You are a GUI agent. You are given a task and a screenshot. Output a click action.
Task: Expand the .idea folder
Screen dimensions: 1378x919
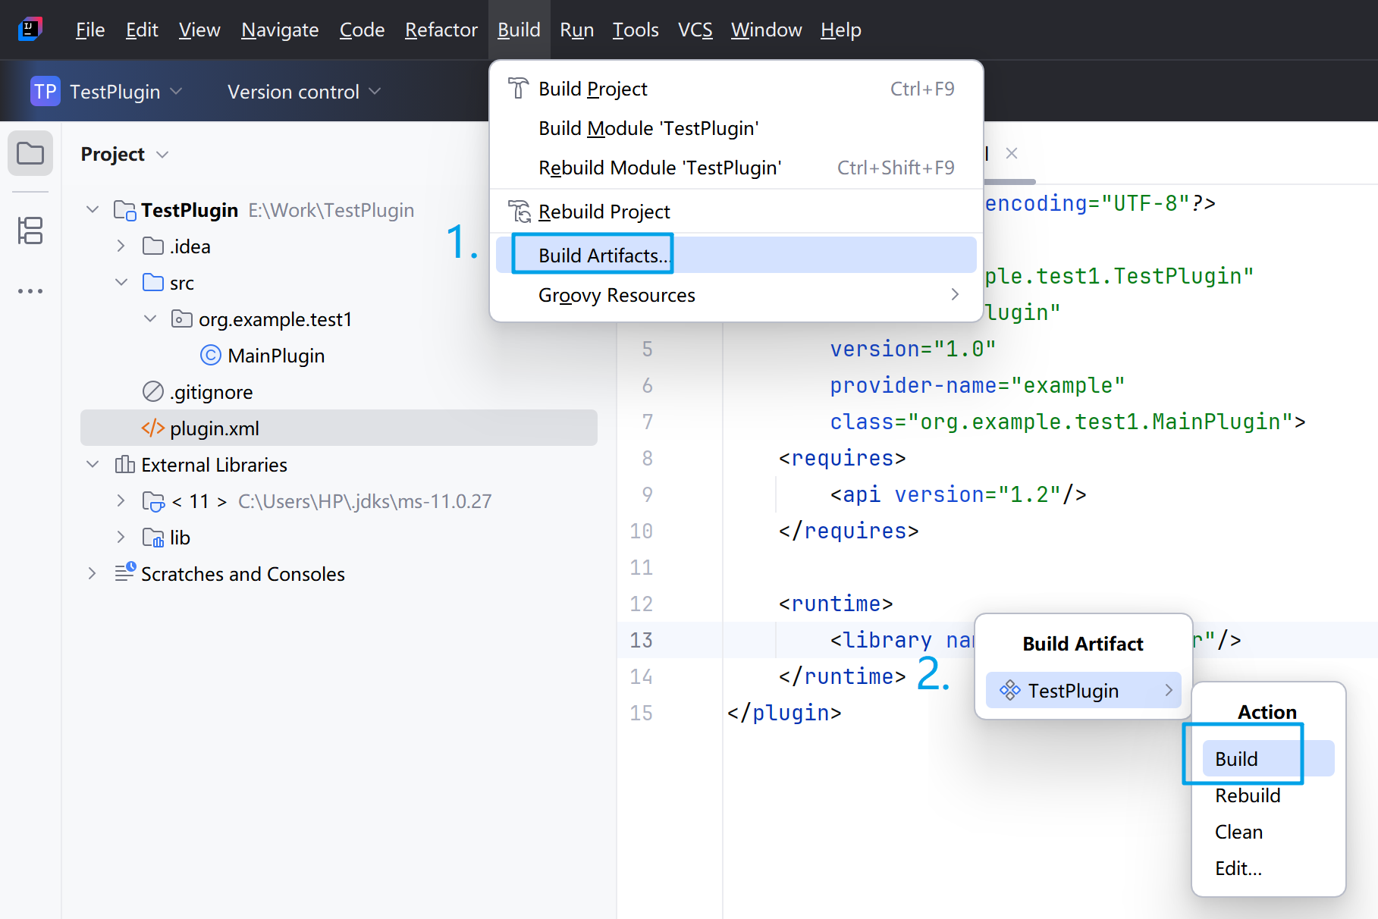(121, 246)
